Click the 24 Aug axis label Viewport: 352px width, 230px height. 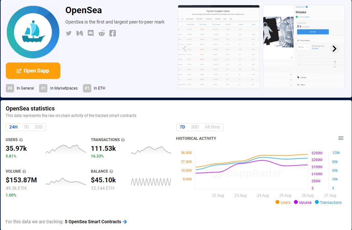263,196
